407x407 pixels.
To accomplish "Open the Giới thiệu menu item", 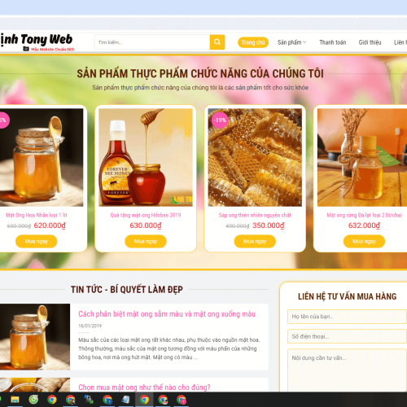I will click(370, 42).
